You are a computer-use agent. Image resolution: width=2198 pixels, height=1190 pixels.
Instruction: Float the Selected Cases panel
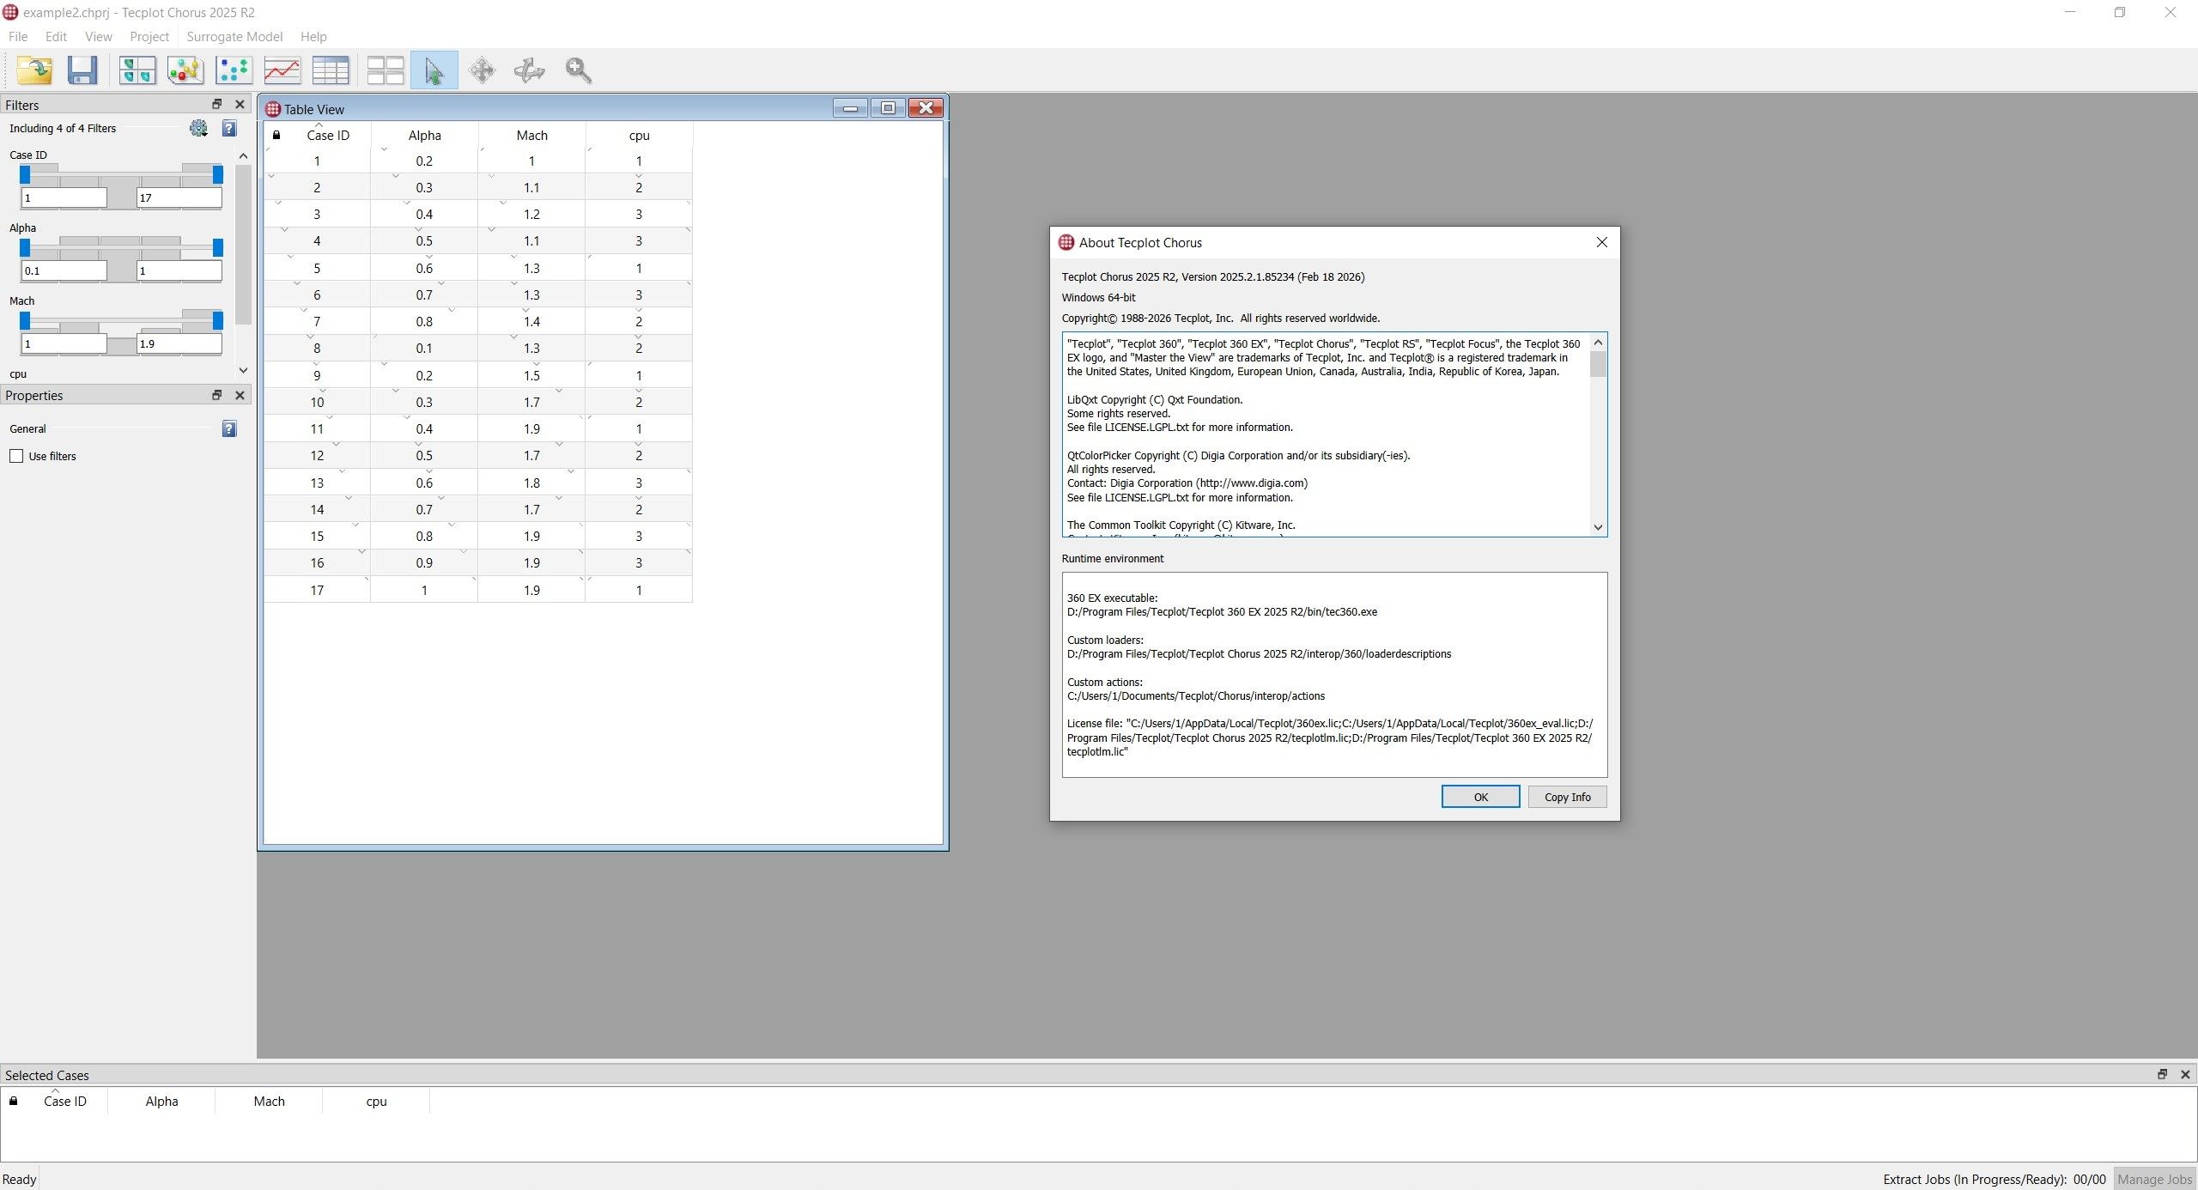[2162, 1074]
